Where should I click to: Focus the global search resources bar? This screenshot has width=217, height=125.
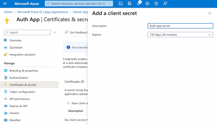point(79,4)
